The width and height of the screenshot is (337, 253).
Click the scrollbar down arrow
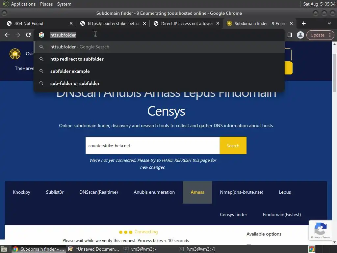pyautogui.click(x=334, y=242)
